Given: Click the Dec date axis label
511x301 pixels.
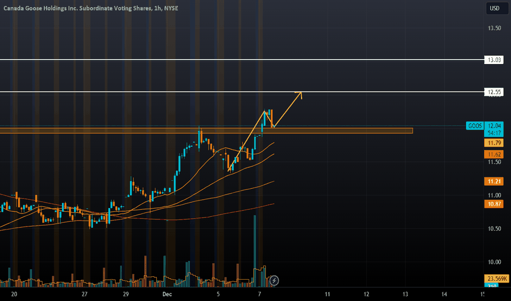Looking at the screenshot, I should pyautogui.click(x=167, y=294).
